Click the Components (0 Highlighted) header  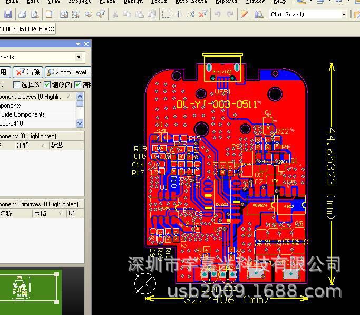point(42,136)
